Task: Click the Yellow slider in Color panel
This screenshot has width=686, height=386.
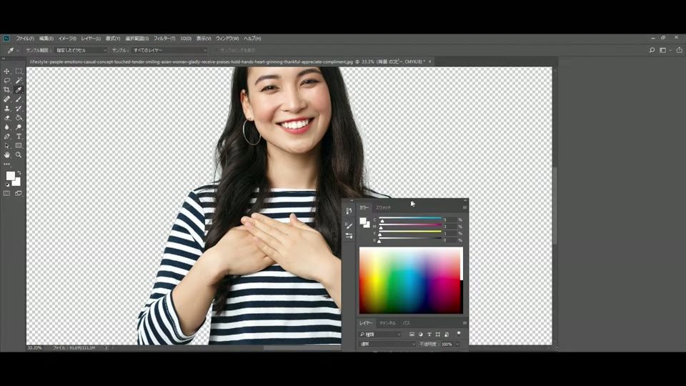Action: pos(410,233)
